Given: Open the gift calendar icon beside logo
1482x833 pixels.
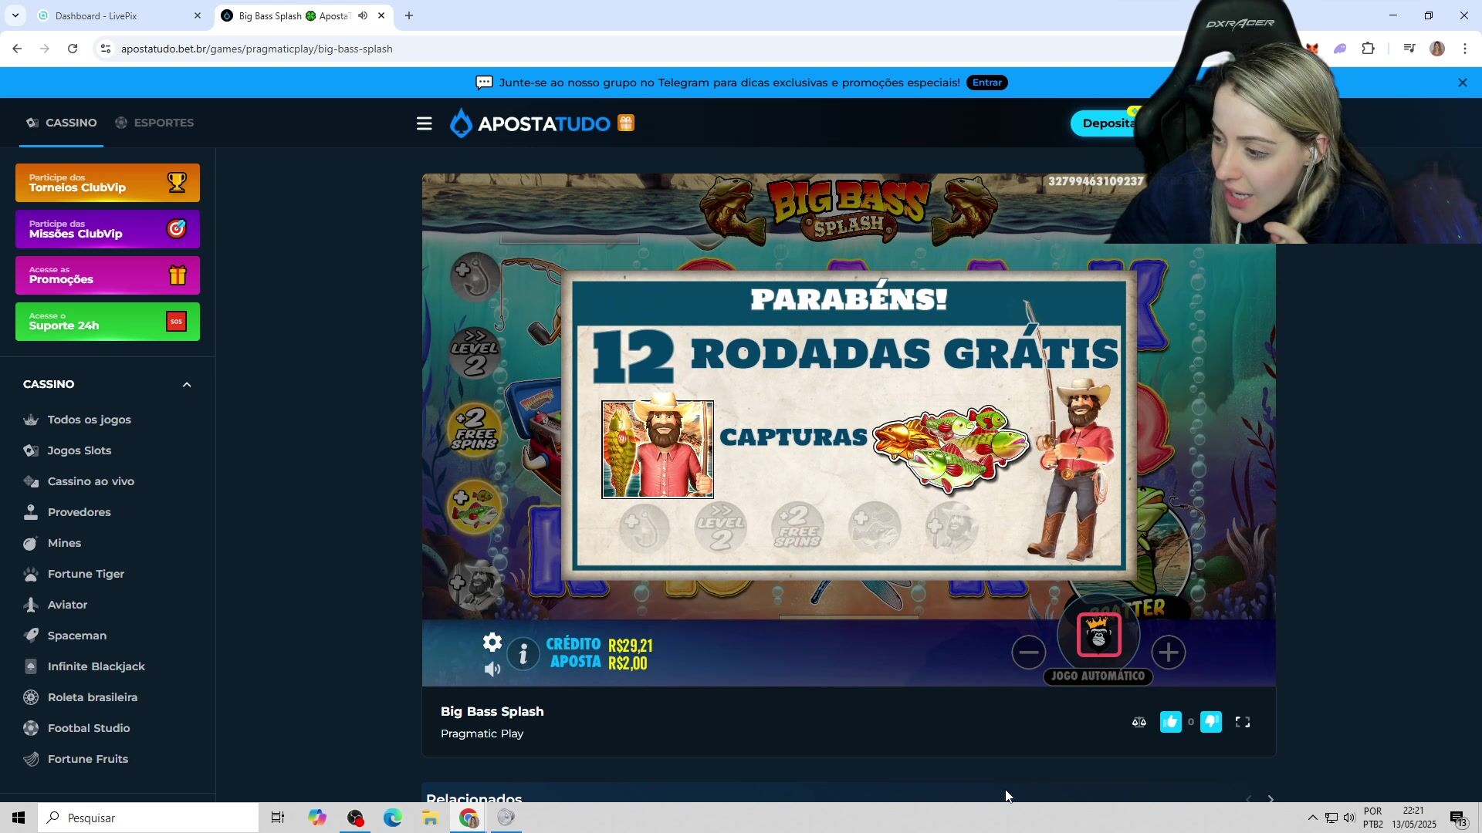Looking at the screenshot, I should [x=626, y=123].
